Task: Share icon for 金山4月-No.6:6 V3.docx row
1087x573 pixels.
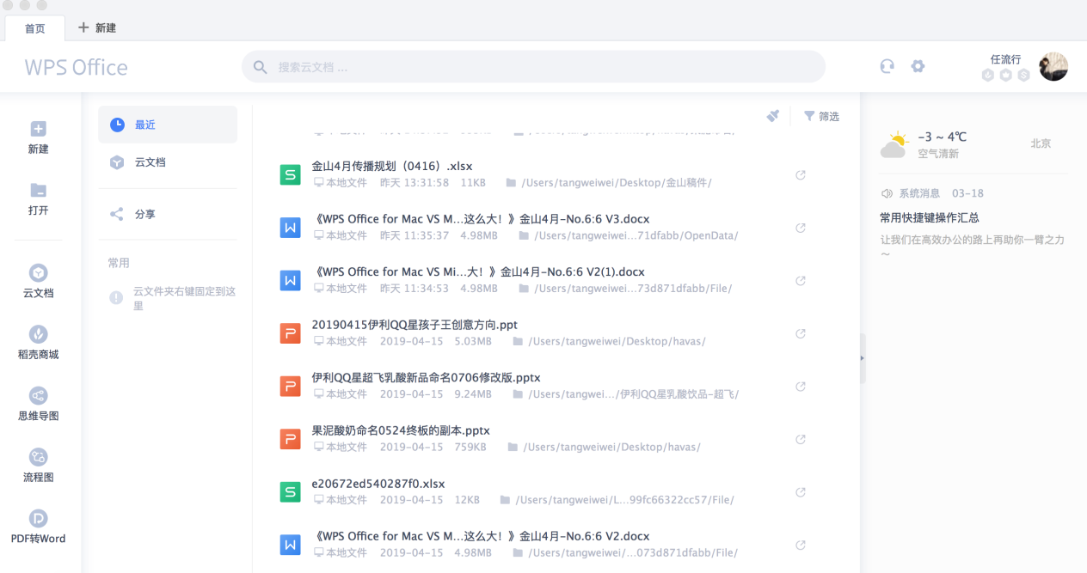Action: (x=801, y=228)
